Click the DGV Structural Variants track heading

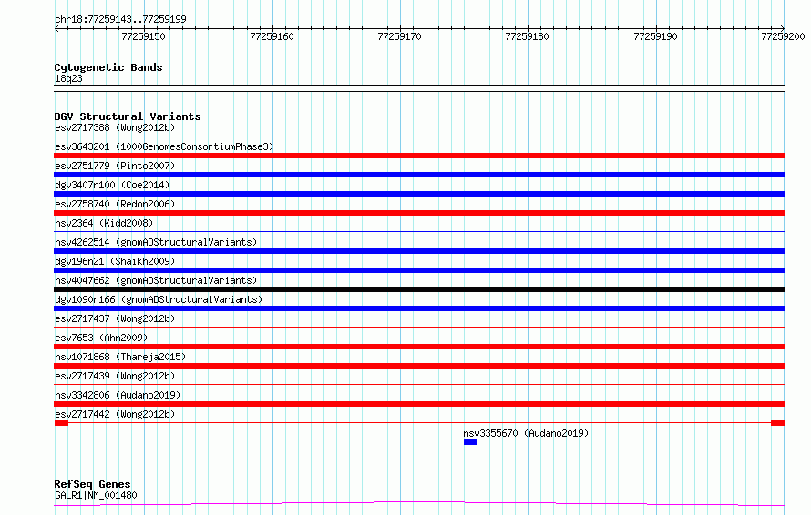(128, 116)
